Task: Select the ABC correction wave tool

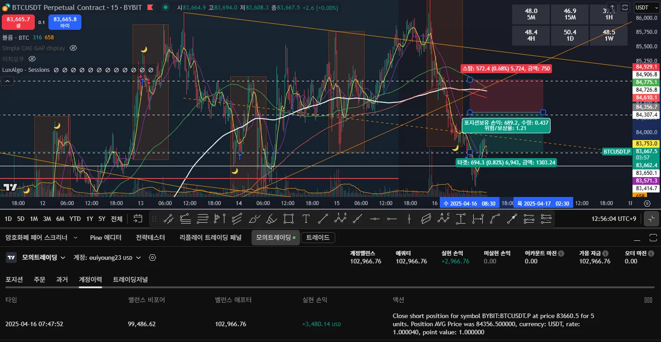Action: 443,219
